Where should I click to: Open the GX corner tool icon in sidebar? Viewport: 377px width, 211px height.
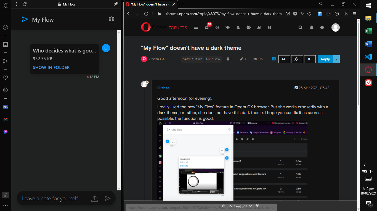click(x=5, y=195)
